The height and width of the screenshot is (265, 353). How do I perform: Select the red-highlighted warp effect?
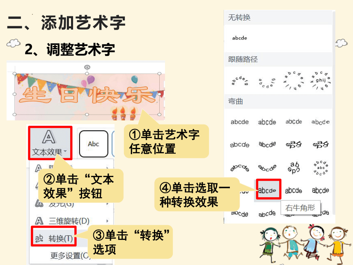(x=267, y=189)
